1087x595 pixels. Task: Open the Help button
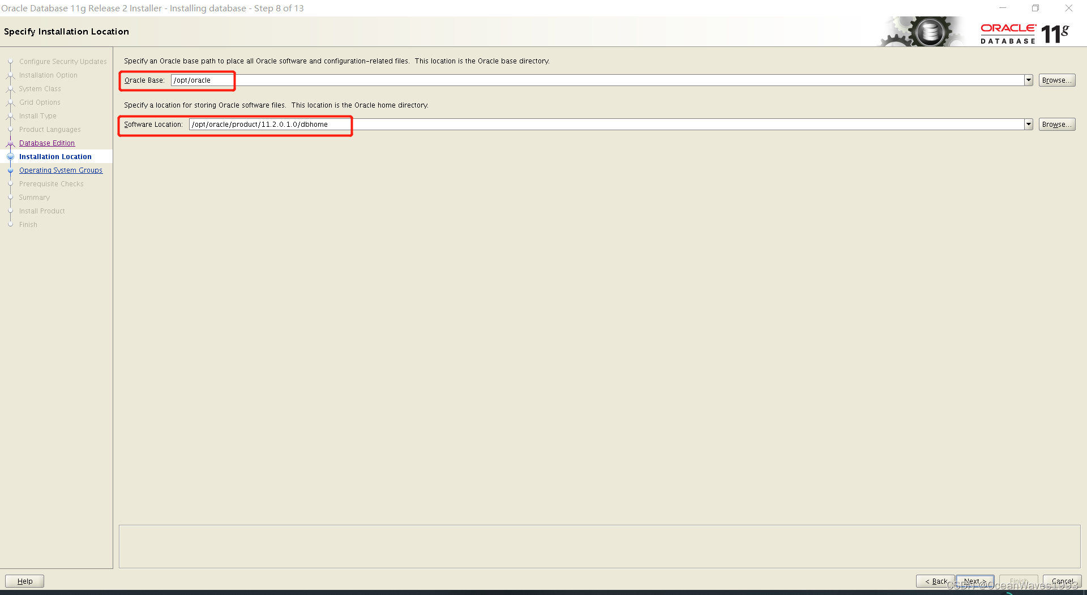pos(24,581)
